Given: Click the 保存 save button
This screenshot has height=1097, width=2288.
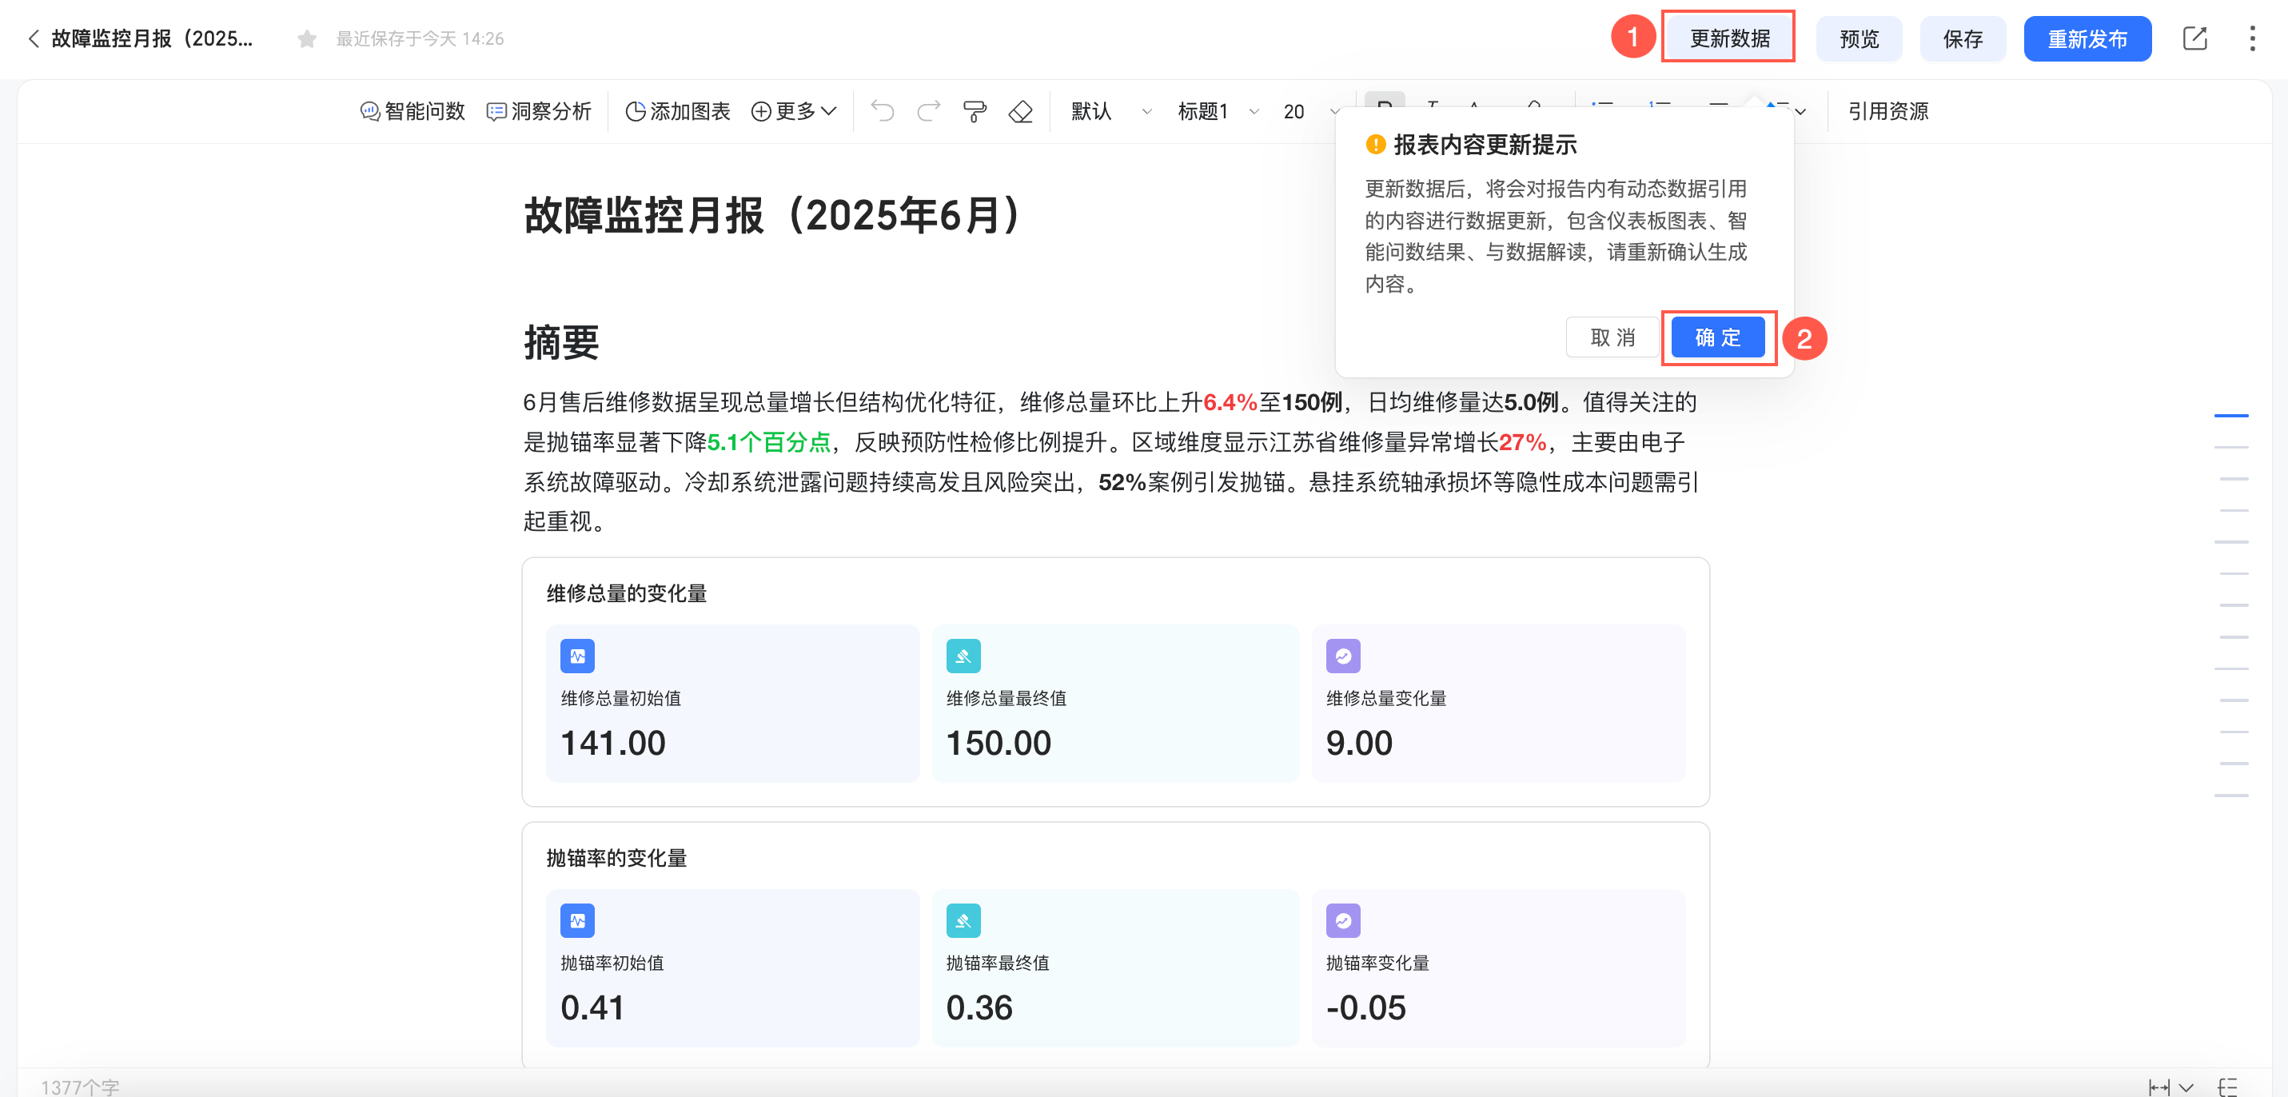Looking at the screenshot, I should [1963, 39].
